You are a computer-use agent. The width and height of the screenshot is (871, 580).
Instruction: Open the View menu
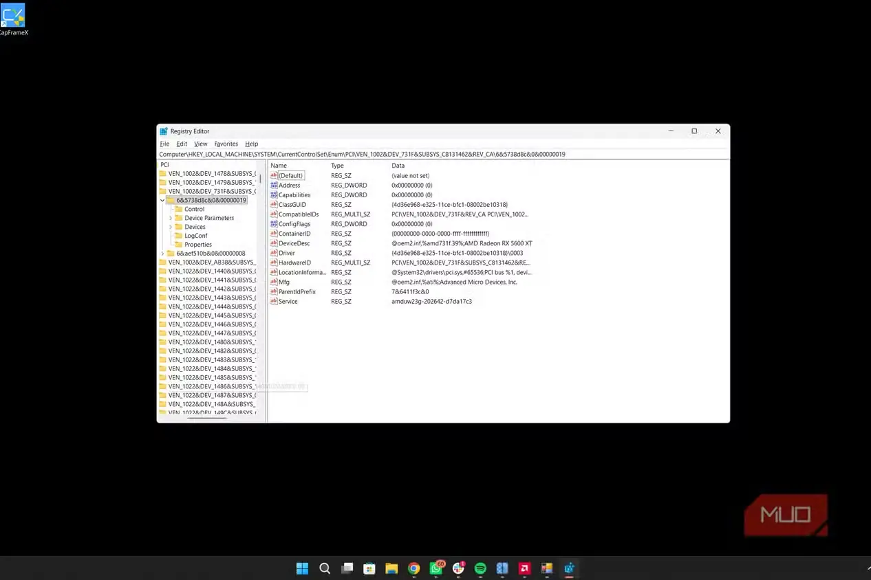pyautogui.click(x=200, y=144)
